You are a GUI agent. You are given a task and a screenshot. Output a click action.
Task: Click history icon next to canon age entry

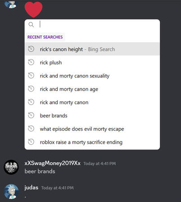(x=31, y=89)
